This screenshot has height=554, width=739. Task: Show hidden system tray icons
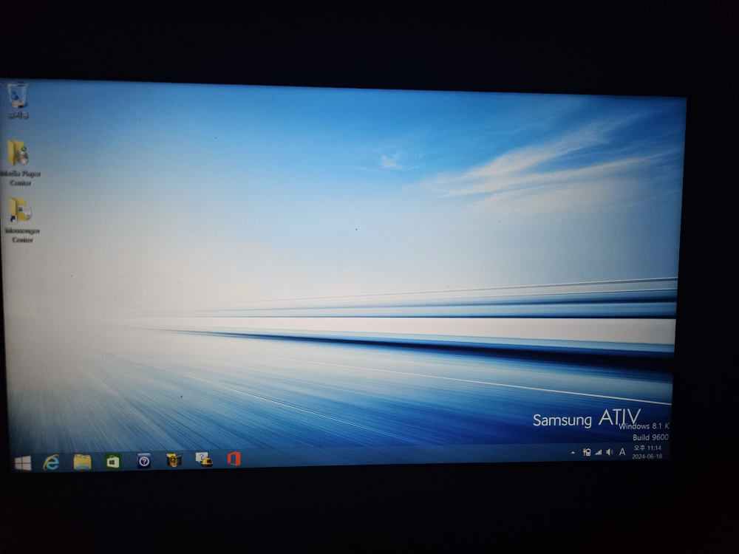[x=573, y=453]
